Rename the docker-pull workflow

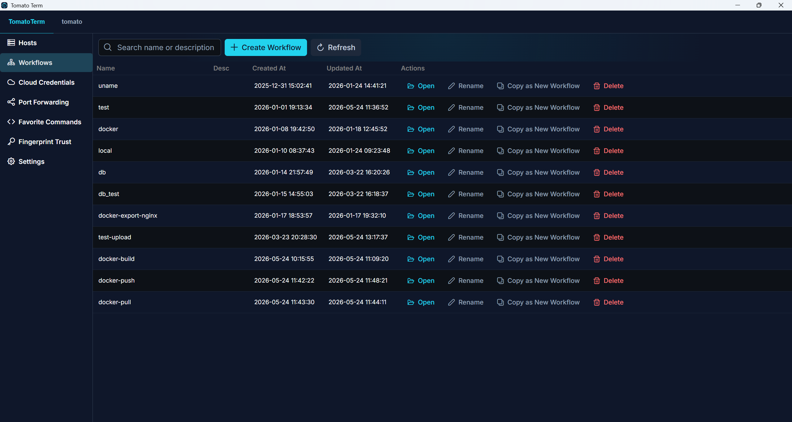click(465, 302)
